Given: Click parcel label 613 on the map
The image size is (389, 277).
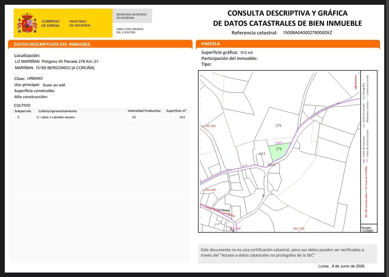Looking at the screenshot, I should (x=262, y=154).
